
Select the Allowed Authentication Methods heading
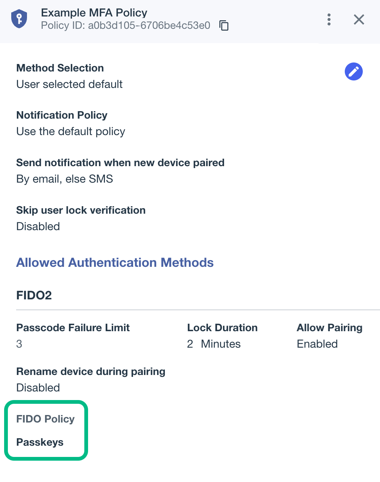coord(115,262)
